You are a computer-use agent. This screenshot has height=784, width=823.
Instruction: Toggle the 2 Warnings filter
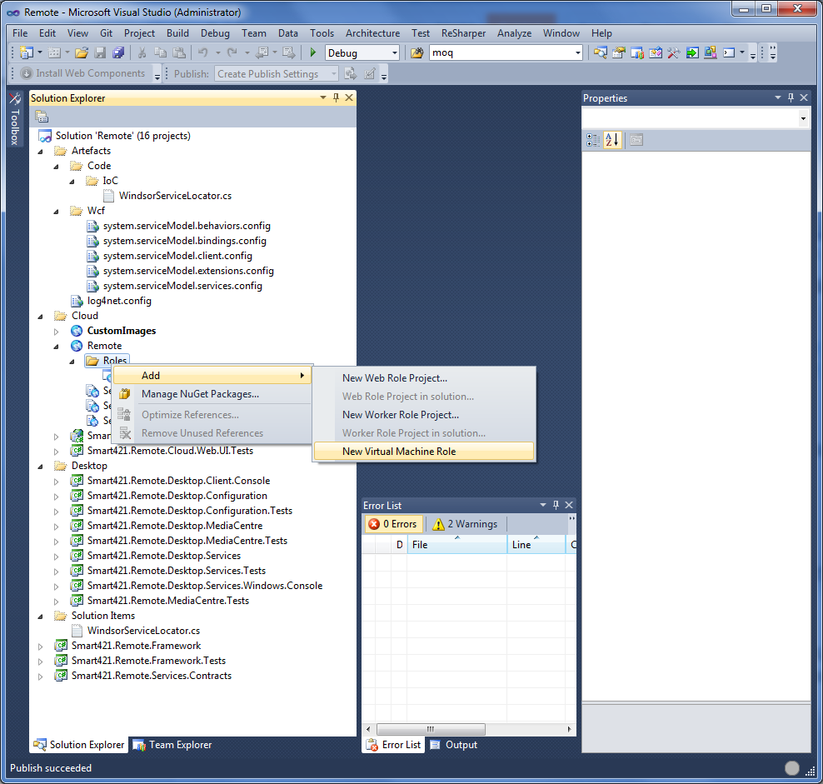pos(465,524)
